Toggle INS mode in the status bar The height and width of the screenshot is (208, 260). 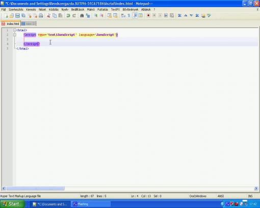tap(250, 196)
